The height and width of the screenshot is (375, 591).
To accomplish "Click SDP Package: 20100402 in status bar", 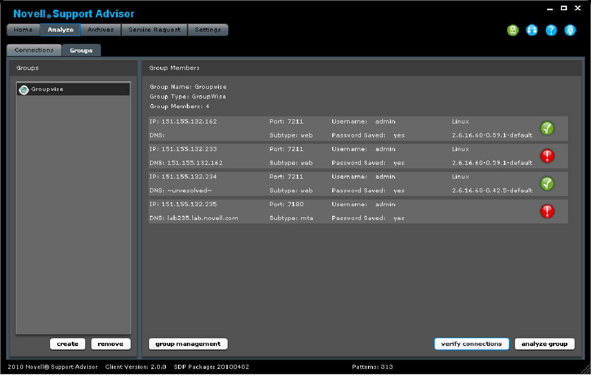I will click(211, 367).
